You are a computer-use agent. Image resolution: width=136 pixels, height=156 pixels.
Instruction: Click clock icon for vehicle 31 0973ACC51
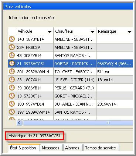point(12,63)
